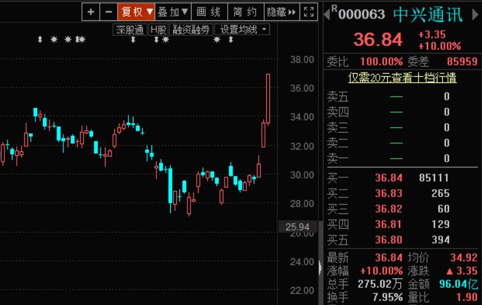Click stock code 000063
The height and width of the screenshot is (305, 482).
(x=362, y=14)
